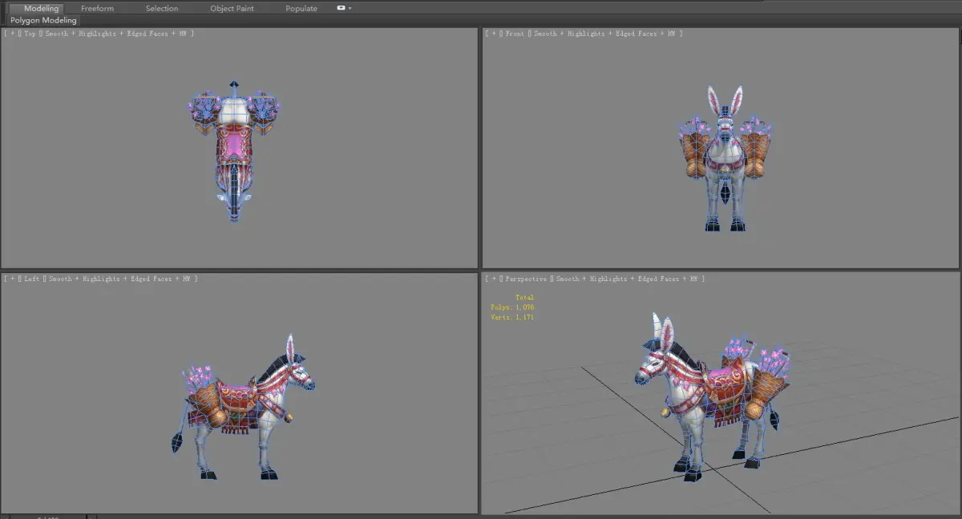Screen dimensions: 962x519
Task: Open the Top viewport [+] general menu
Action: (12, 34)
